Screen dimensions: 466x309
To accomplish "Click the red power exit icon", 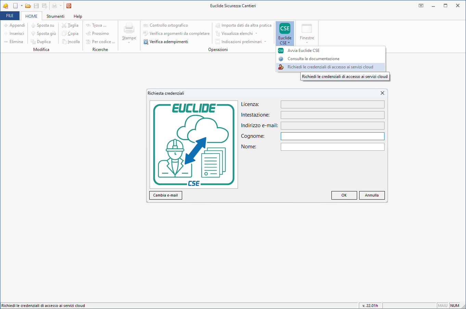I will click(x=69, y=6).
